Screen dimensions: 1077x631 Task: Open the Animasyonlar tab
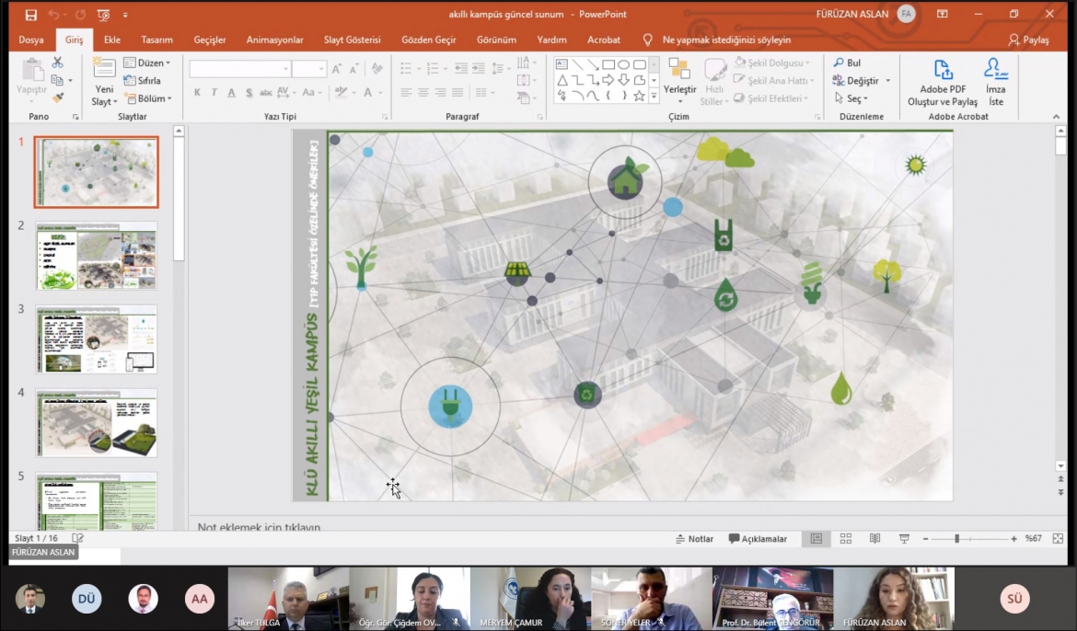(x=274, y=40)
